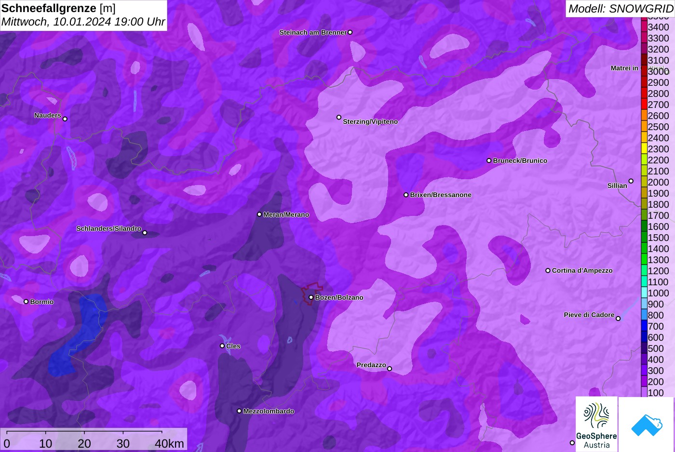Click the '20' scale bar label
The height and width of the screenshot is (452, 675).
[x=84, y=444]
